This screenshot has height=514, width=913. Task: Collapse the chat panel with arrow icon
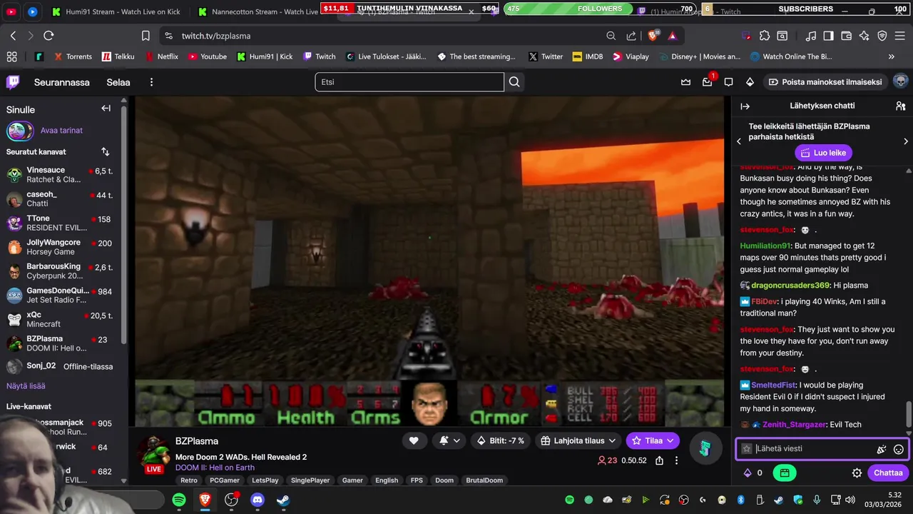pyautogui.click(x=745, y=106)
